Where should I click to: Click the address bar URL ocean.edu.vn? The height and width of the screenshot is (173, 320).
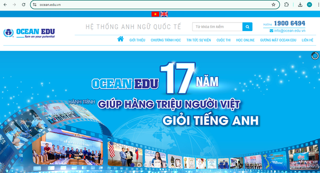[x=50, y=5]
